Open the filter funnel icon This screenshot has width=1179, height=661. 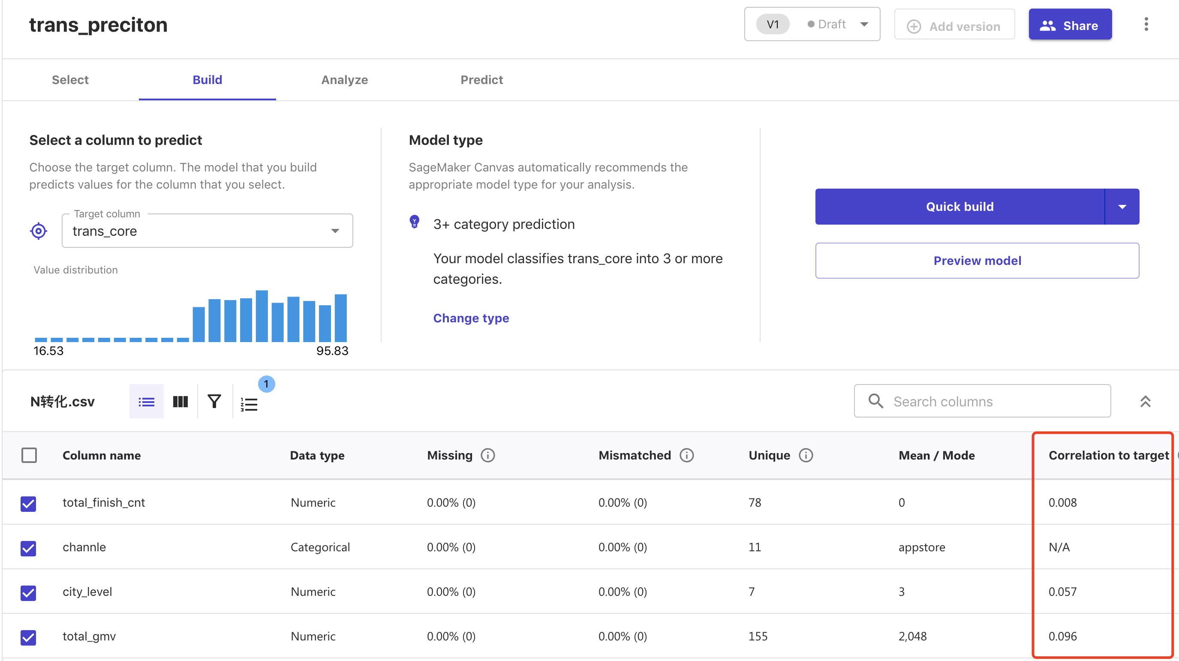pos(214,402)
